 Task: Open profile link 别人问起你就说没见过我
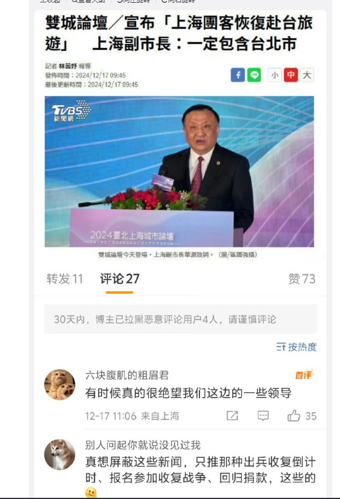click(x=143, y=445)
